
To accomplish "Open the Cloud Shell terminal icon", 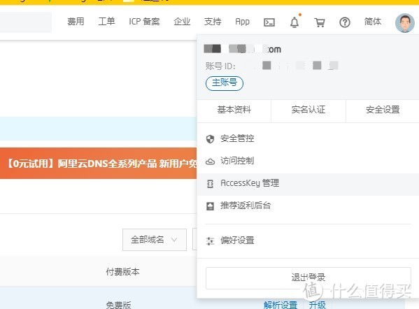I will click(269, 22).
